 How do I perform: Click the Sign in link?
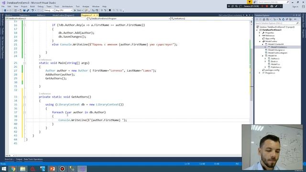pos(295,7)
